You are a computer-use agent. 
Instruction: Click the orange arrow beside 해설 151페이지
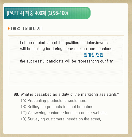pyautogui.click(x=9, y=28)
